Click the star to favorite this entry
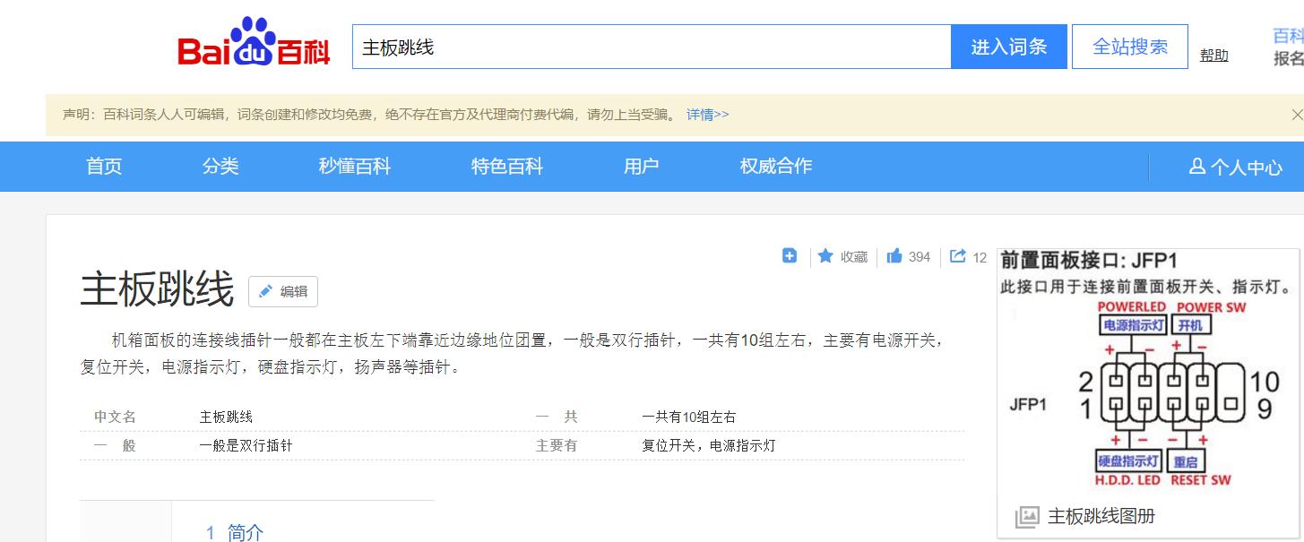Viewport: 1304px width, 542px height. tap(825, 256)
